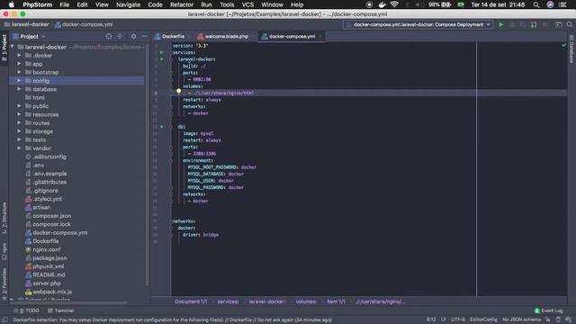Click the 'driver: bridge' line in editor
The image size is (576, 324).
click(x=201, y=234)
